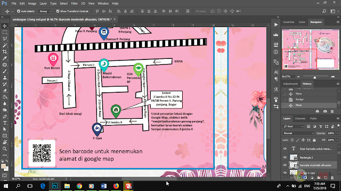Select the Zoom tool

pos(5,149)
